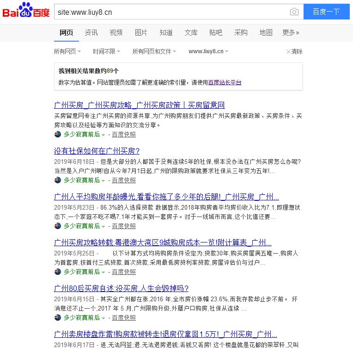The height and width of the screenshot is (348, 353).
Task: Open camera image search icon
Action: (x=294, y=12)
